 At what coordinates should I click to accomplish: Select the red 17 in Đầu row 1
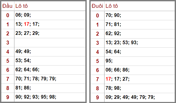coord(27,24)
